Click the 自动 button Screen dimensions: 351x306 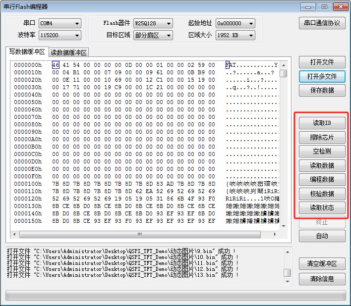(322, 236)
